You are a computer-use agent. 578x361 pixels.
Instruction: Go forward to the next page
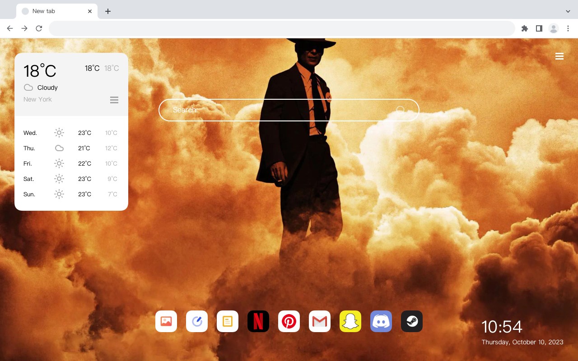pos(24,28)
